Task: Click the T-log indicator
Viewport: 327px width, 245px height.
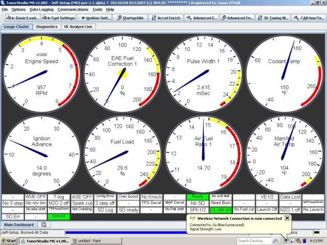Action: tap(59, 197)
